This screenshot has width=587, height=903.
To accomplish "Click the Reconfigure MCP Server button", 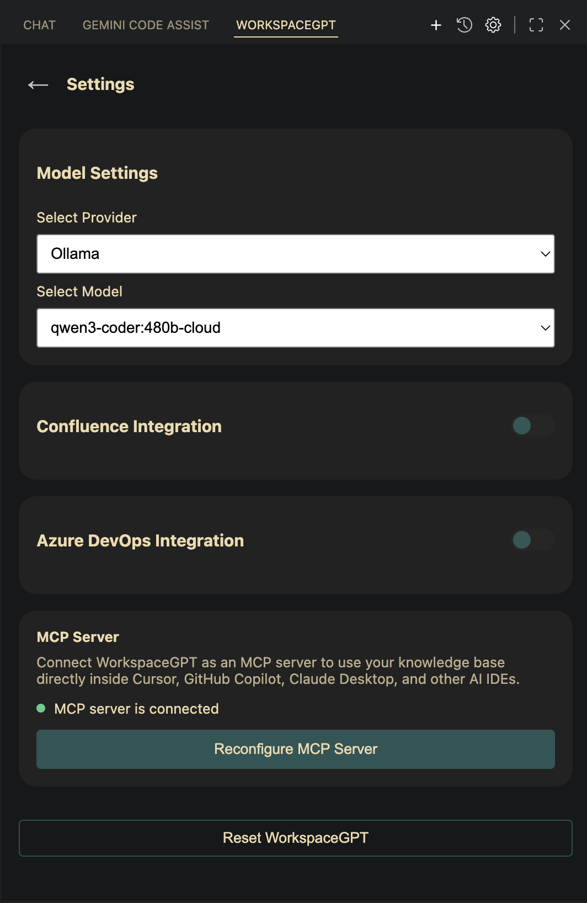I will pyautogui.click(x=296, y=749).
